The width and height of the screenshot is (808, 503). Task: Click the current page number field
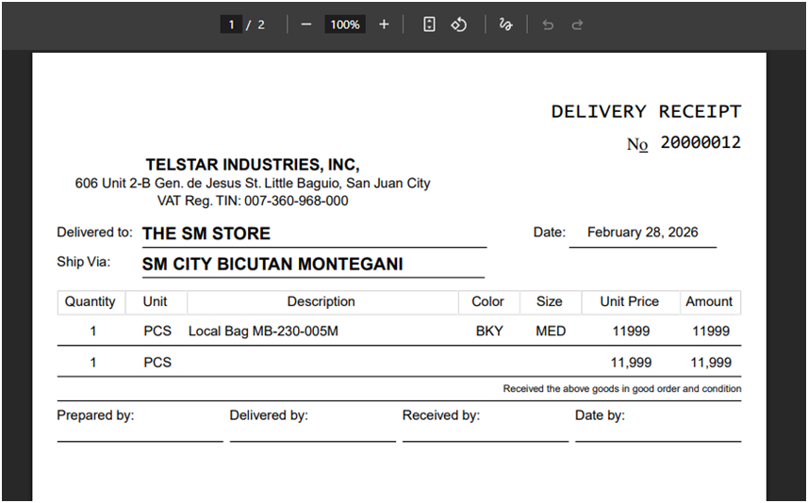231,24
